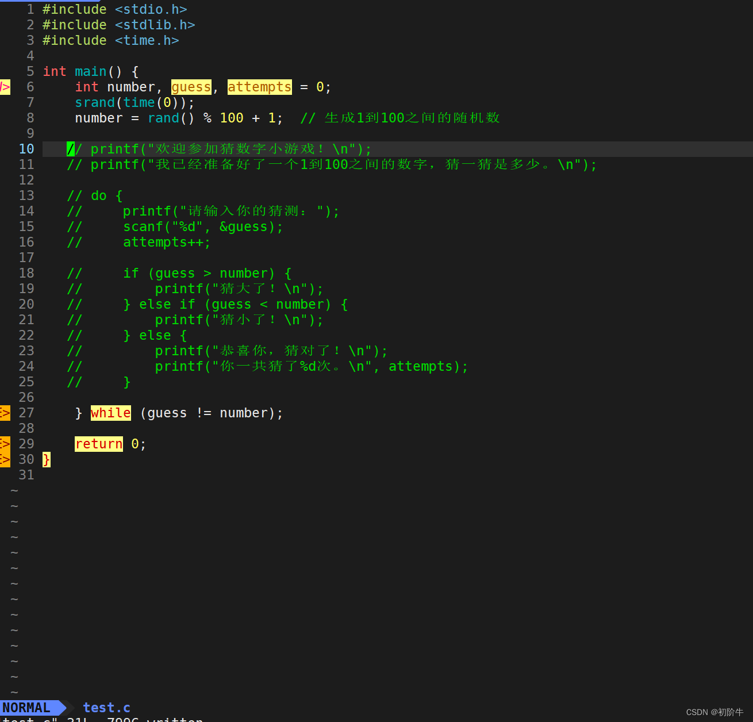
Task: Click 'else if (guess < number)' on line 20
Action: (235, 305)
